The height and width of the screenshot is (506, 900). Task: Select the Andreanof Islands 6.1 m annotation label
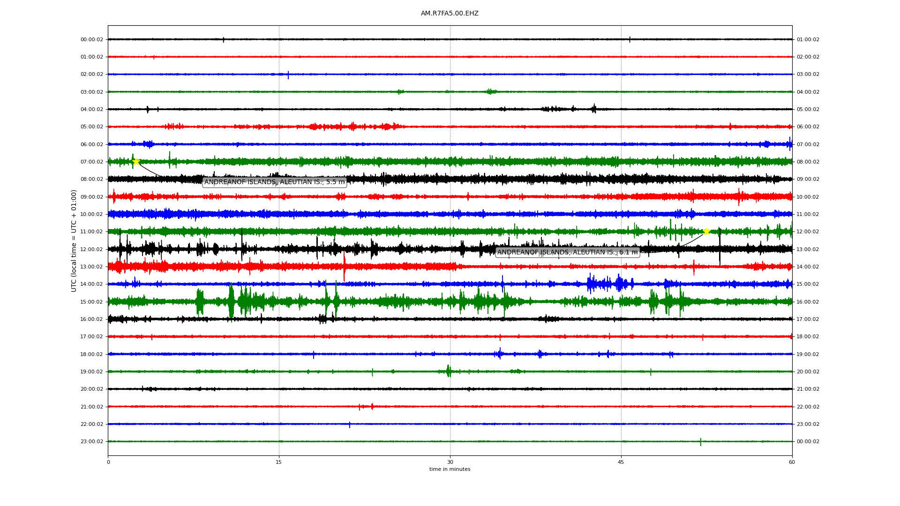(568, 253)
